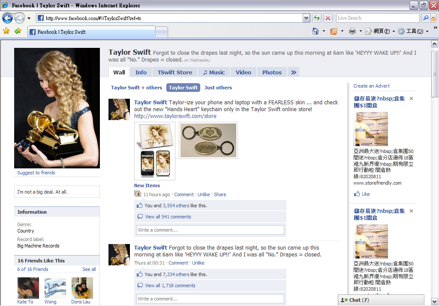Close the first sidebar advert
Screen dimensions: 439x306
coord(411,99)
